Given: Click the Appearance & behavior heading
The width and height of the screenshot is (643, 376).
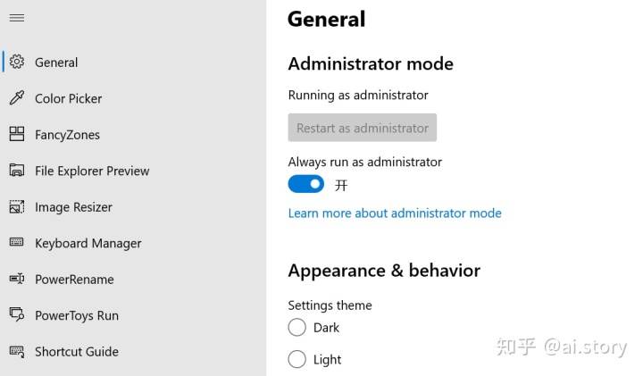Looking at the screenshot, I should click(384, 271).
